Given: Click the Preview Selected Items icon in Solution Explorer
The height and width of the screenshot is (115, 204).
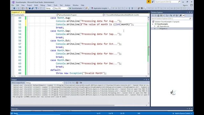Looking at the screenshot, I should [184, 16].
